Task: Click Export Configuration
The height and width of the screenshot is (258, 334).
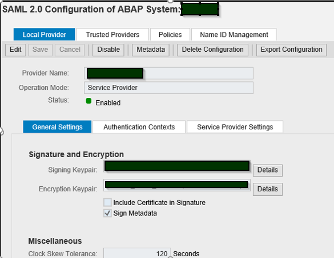Action: coord(291,50)
